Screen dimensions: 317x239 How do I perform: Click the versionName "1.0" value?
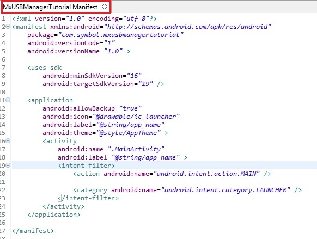point(113,51)
